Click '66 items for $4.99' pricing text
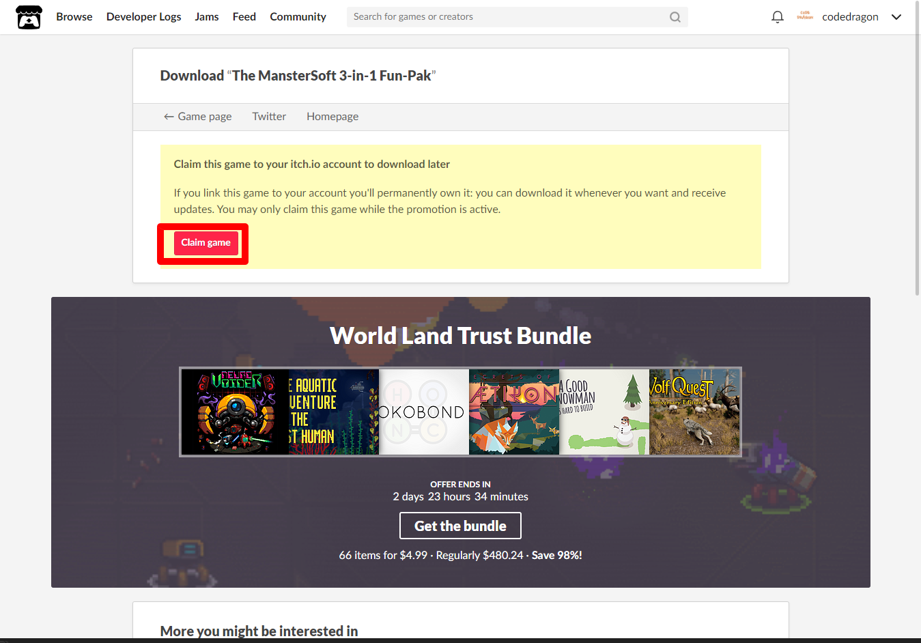 coord(383,556)
